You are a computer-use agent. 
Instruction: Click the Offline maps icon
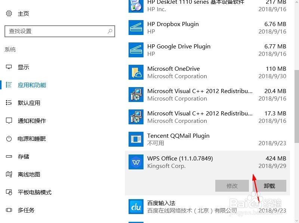9,174
